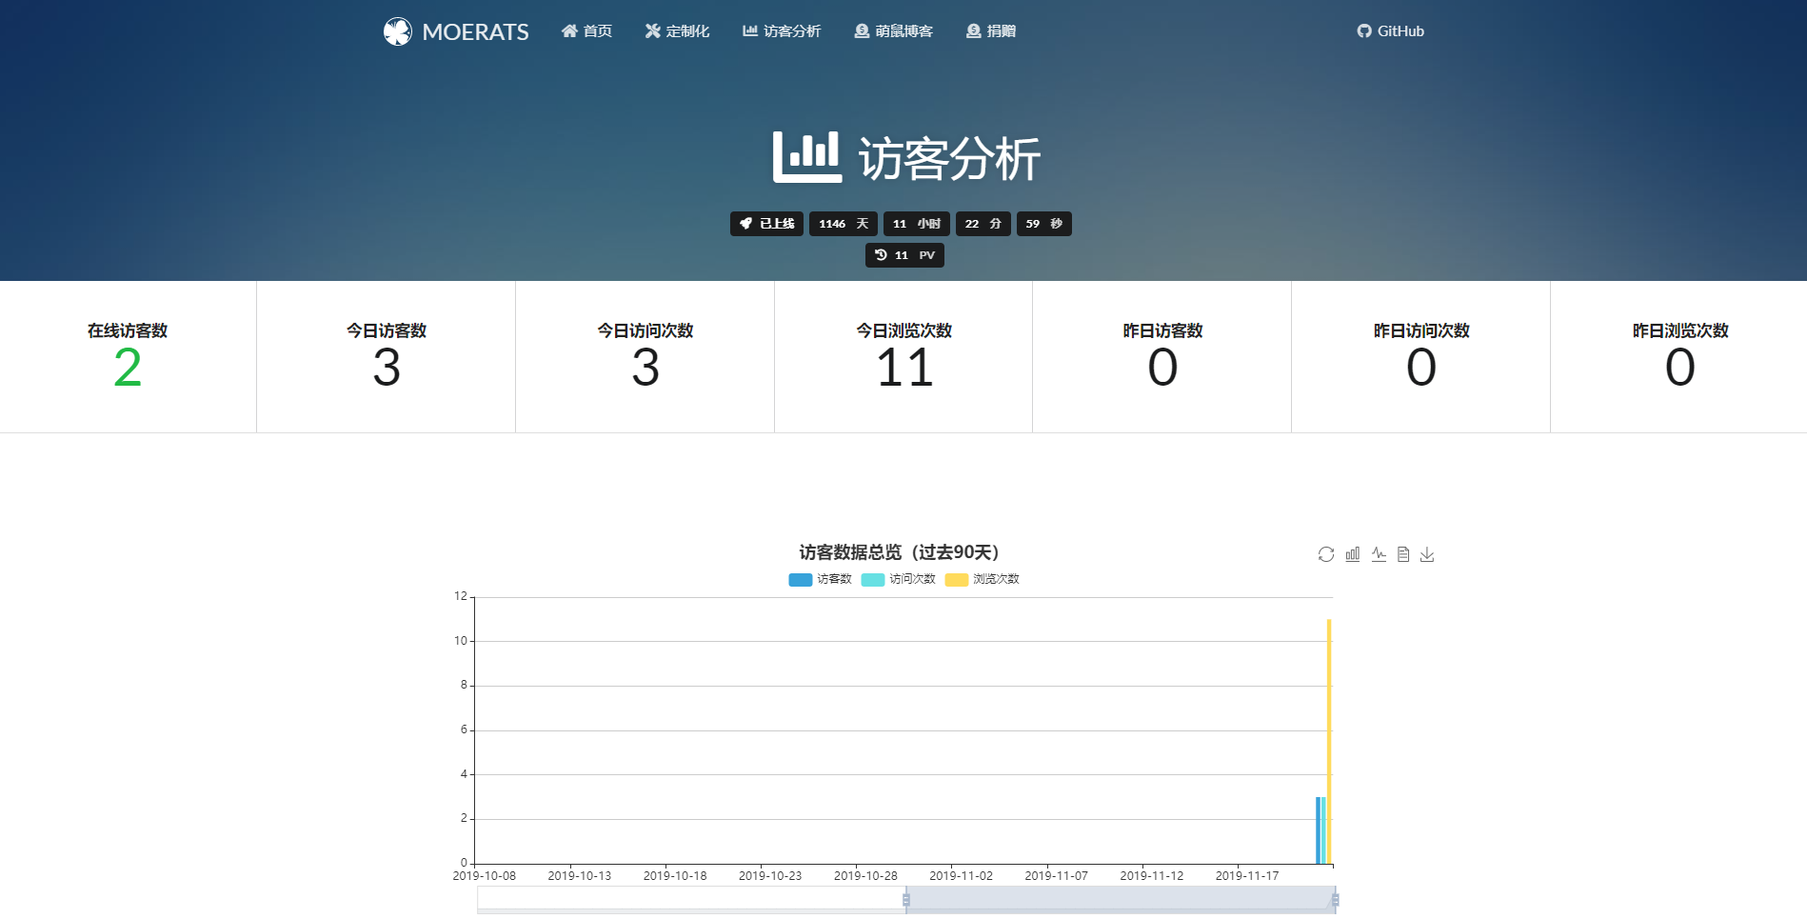Select the 今日访客数 statistic card
Viewport: 1807px width, 919px height.
pyautogui.click(x=387, y=357)
